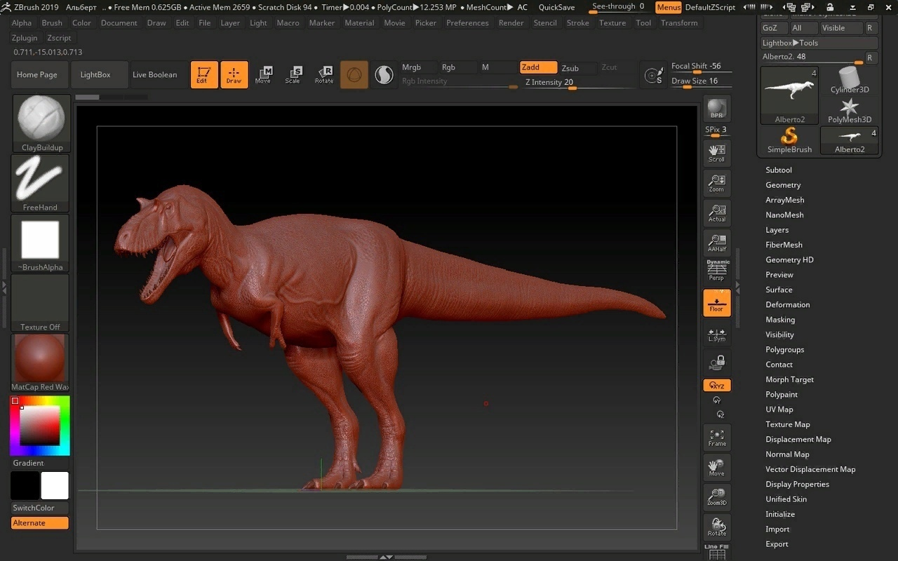
Task: Select the ClayBuildup brush thumbnail
Action: [41, 123]
